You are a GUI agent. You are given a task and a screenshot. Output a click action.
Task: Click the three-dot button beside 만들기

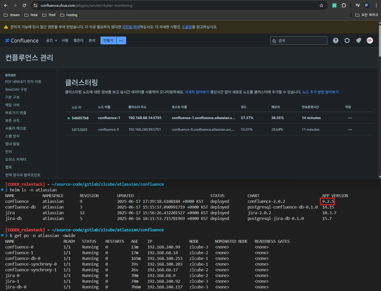(121, 40)
